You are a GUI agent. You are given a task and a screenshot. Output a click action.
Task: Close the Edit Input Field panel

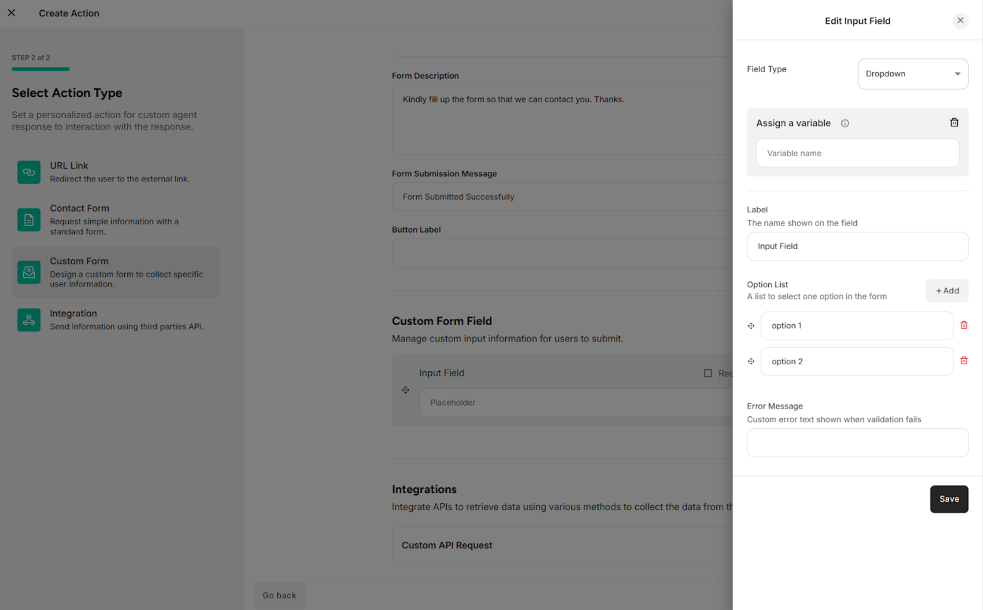click(x=960, y=21)
